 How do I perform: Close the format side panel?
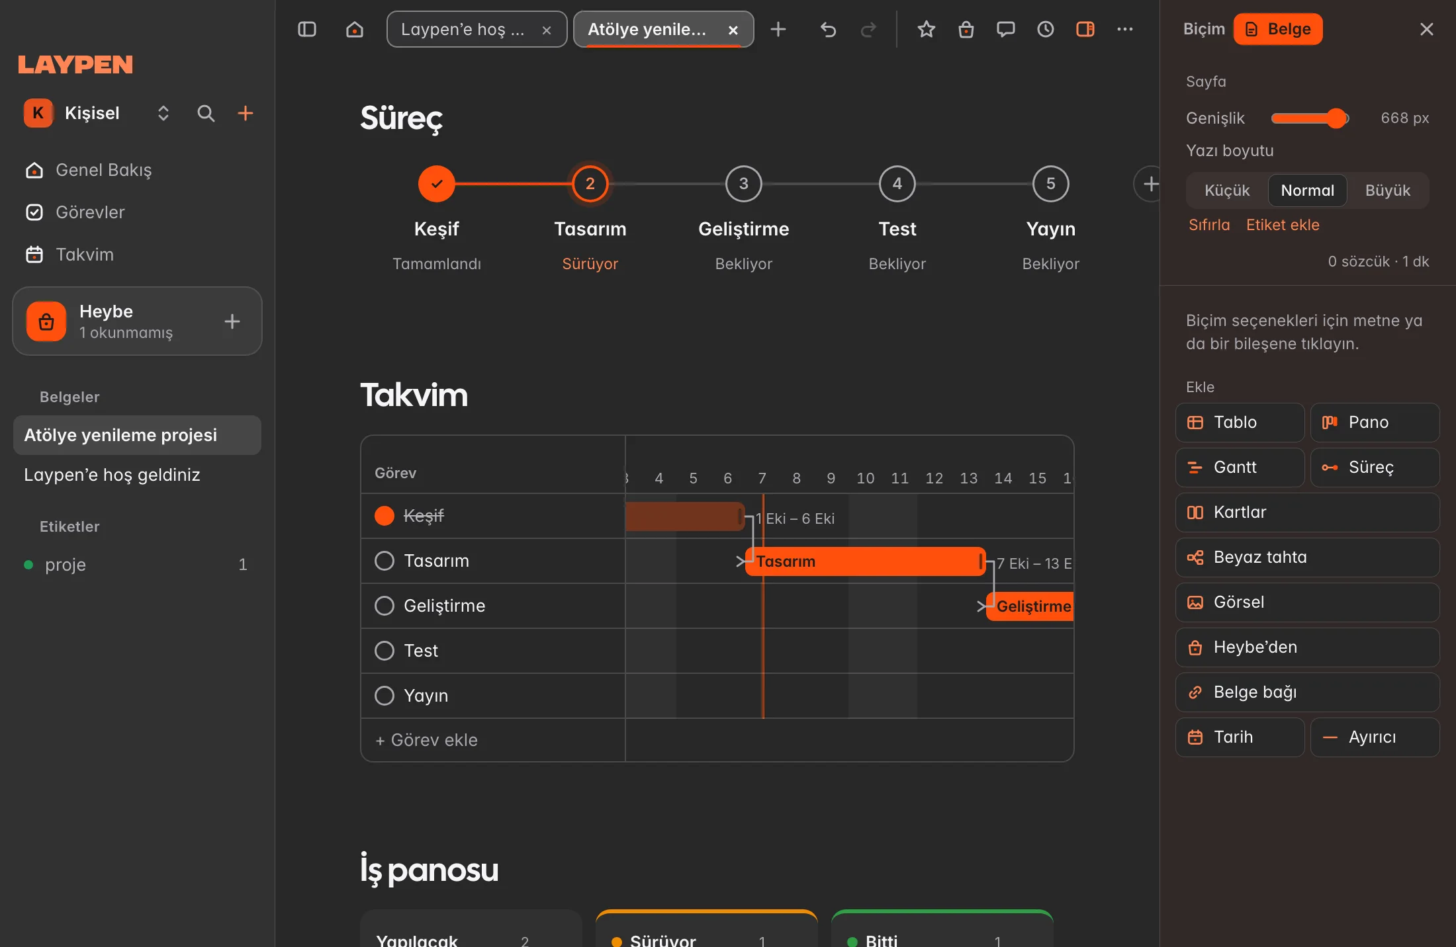1427,29
